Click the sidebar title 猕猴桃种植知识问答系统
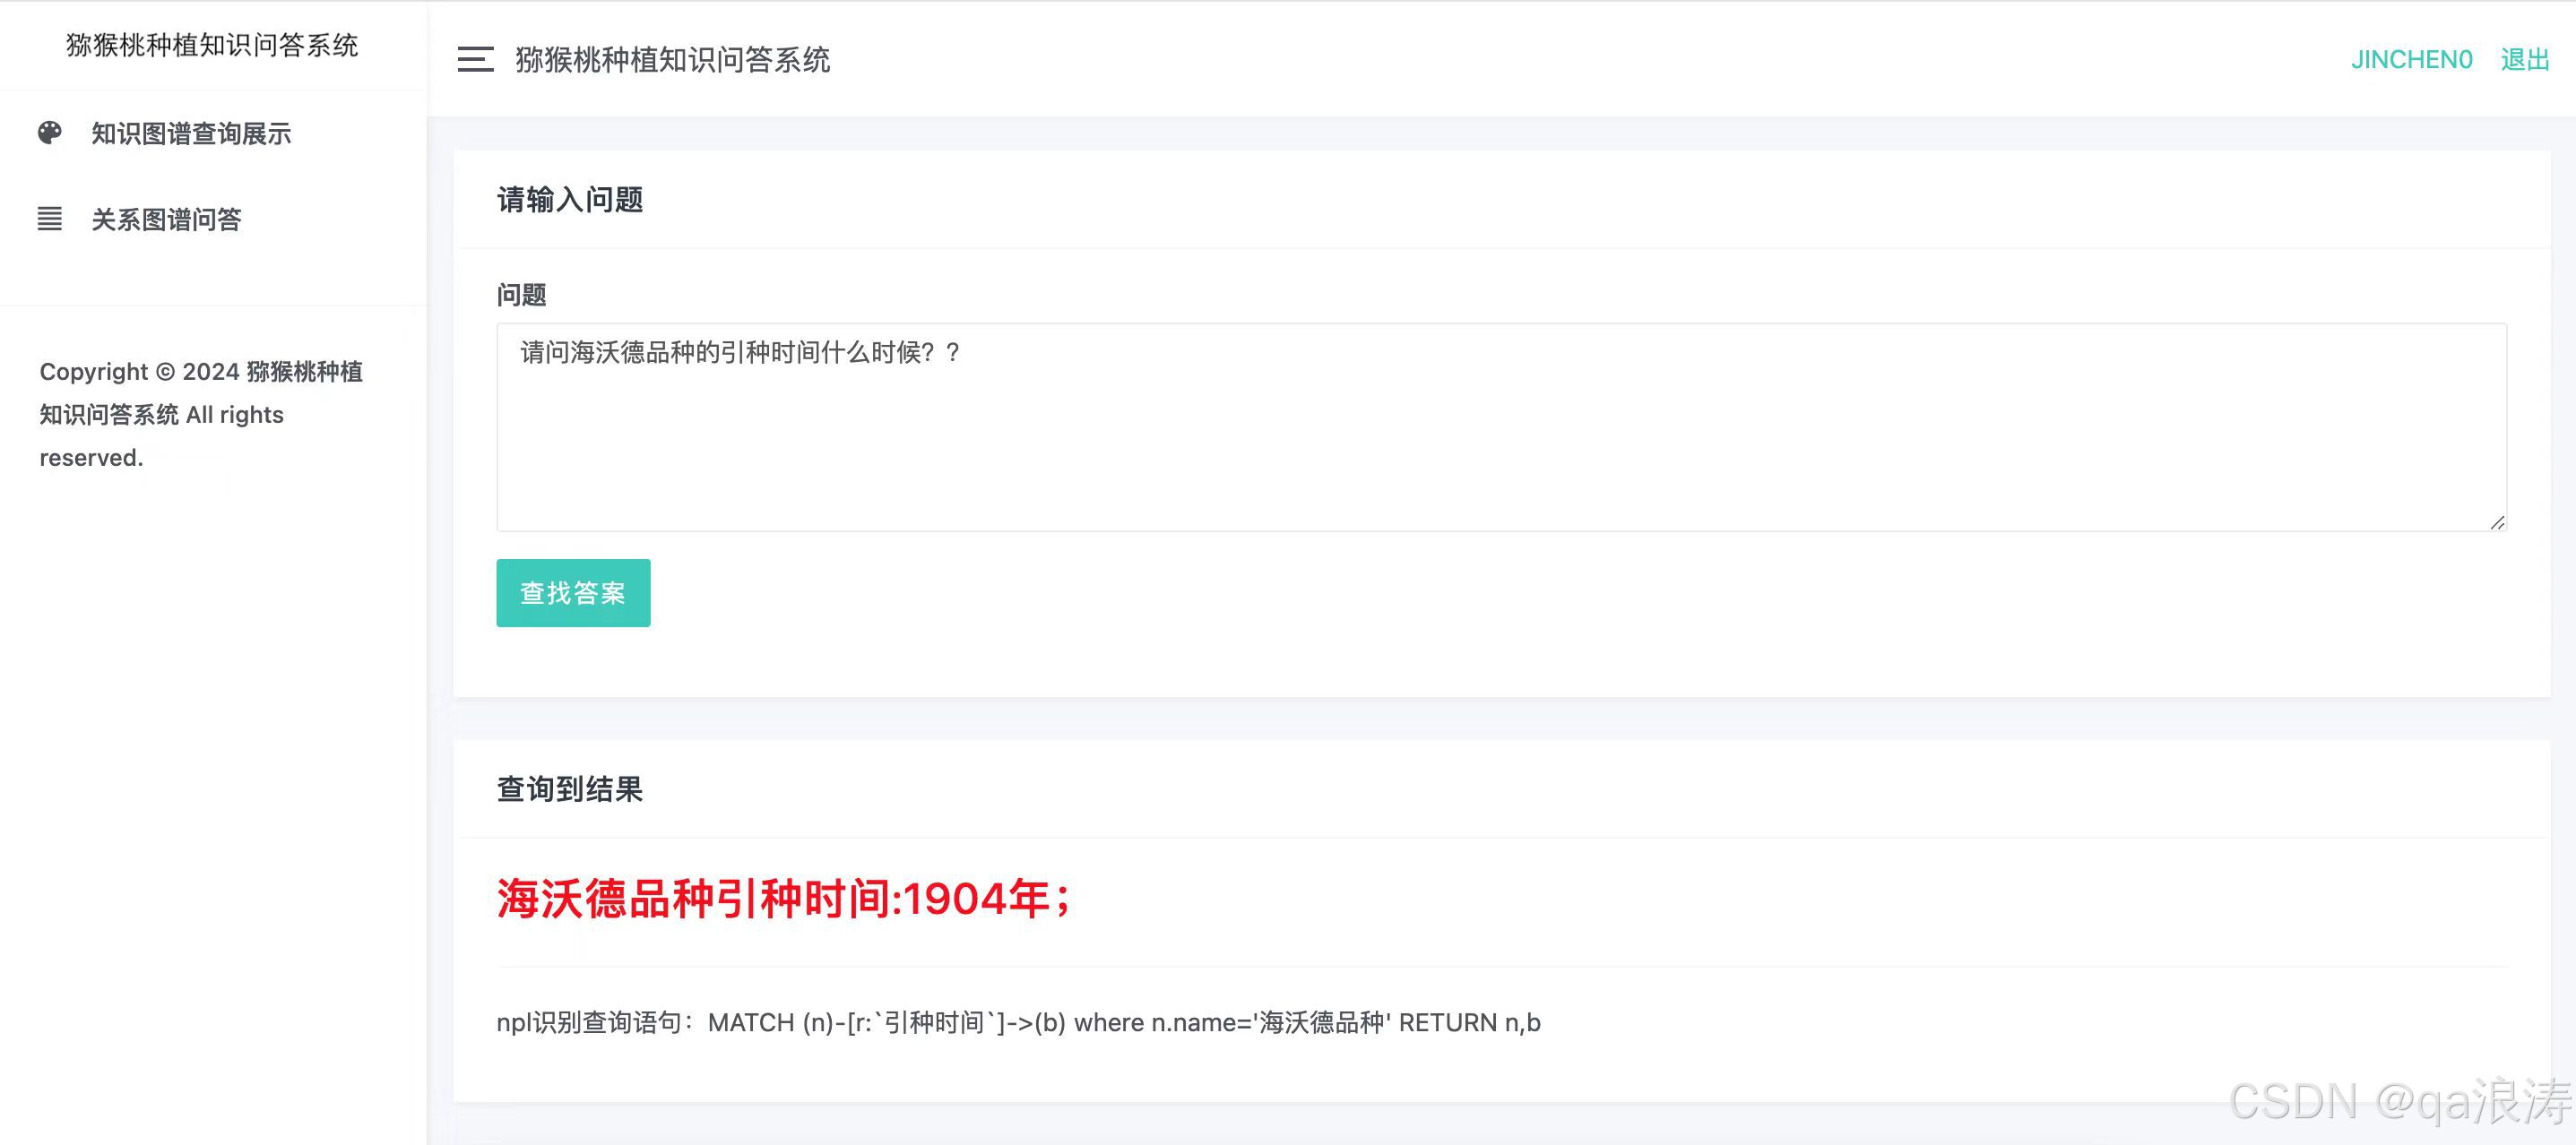Screen dimensions: 2576x1145 pyautogui.click(x=212, y=45)
